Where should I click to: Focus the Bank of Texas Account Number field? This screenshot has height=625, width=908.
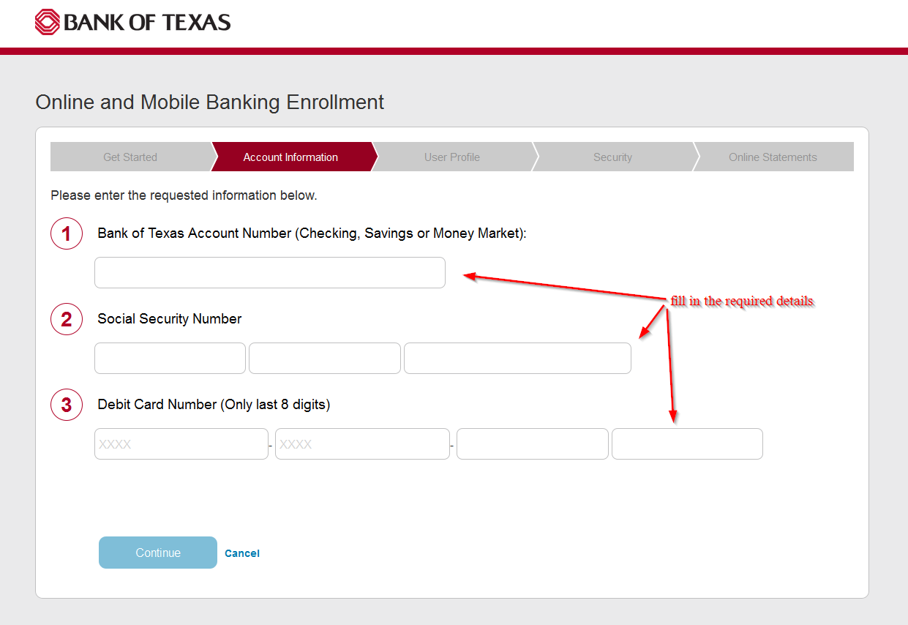(270, 272)
